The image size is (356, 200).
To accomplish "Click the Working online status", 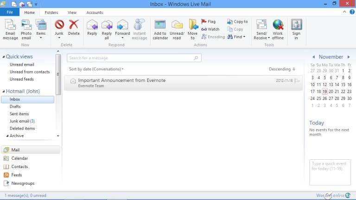I will [x=331, y=195].
